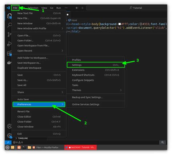172x155 pixels.
Task: Open the remote window status bar icon
Action: (x=8, y=142)
